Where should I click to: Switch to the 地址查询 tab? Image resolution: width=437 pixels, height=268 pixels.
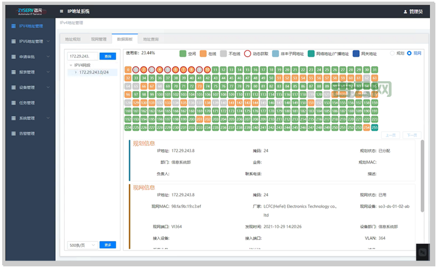pos(151,40)
